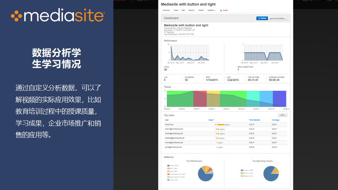Sort table by User column header
Viewport: 338px width, 190px height.
point(167,120)
